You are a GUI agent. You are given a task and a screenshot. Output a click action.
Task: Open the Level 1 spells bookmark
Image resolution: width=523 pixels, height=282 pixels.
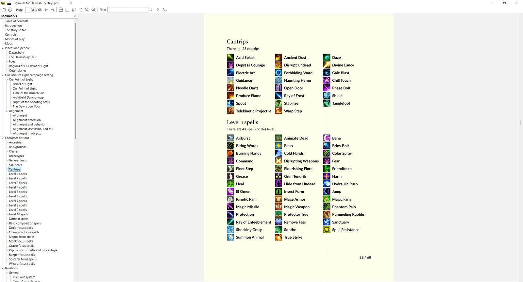18,174
